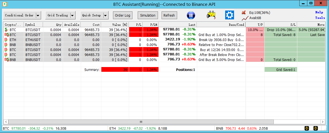Viewport: 329px width, 133px height.
Task: Click the 'Relative to Prev Close702.2' cell
Action: pos(221,45)
